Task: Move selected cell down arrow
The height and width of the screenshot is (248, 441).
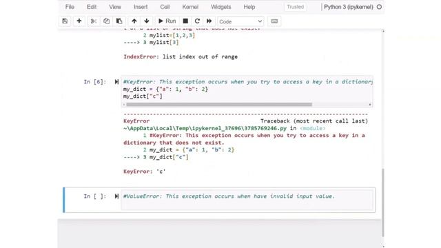Action: 147,21
